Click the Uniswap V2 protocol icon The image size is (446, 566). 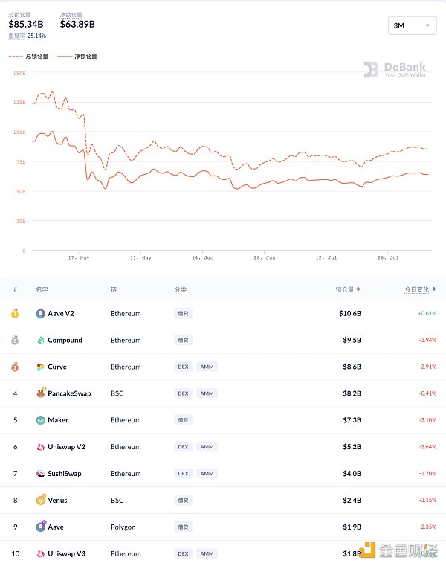(x=40, y=447)
